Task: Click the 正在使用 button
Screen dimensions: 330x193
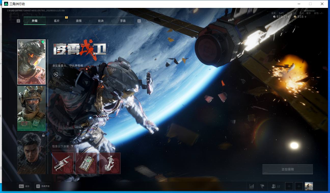Action: pos(287,169)
